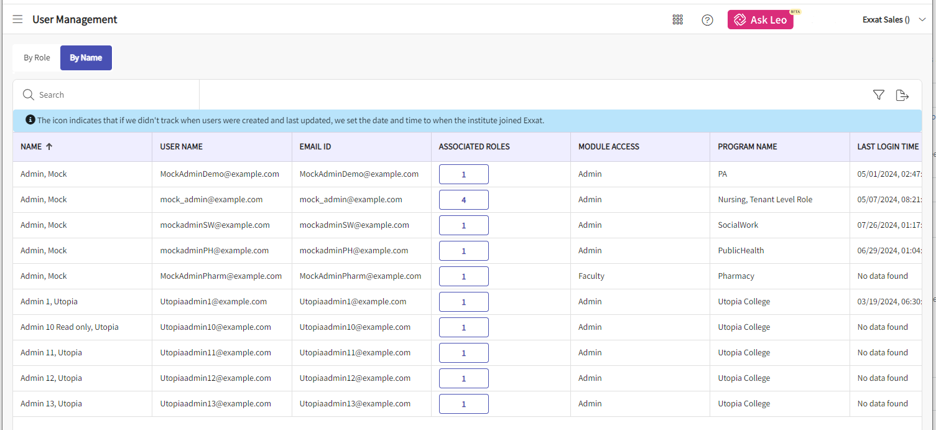The image size is (936, 430).
Task: Open associated roles count 4 for mock_admin
Action: pyautogui.click(x=463, y=200)
